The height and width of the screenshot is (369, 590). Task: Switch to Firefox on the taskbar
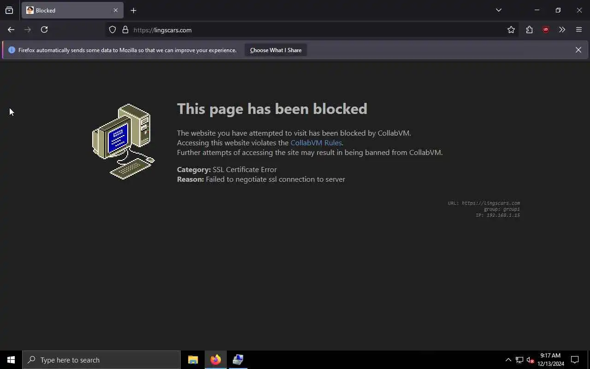[216, 360]
